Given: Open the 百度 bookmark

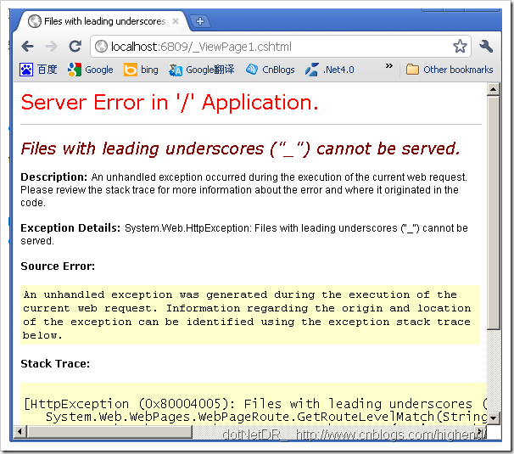Looking at the screenshot, I should point(38,70).
